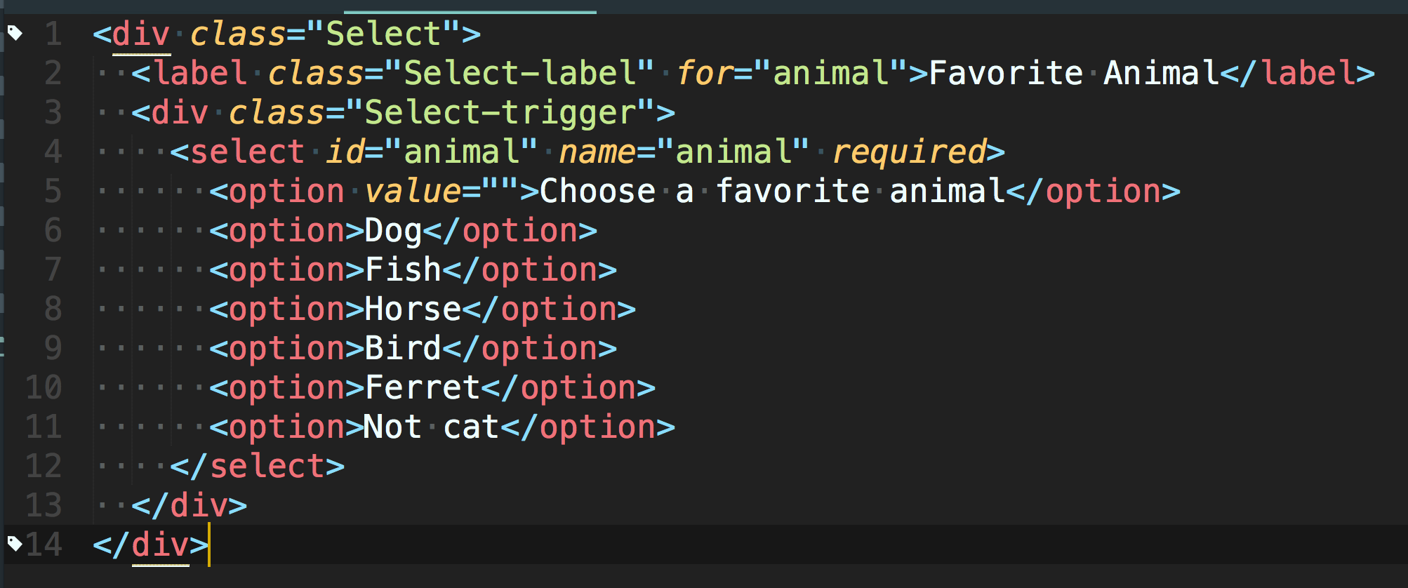Click the closing select tag on line 12

coord(257,466)
